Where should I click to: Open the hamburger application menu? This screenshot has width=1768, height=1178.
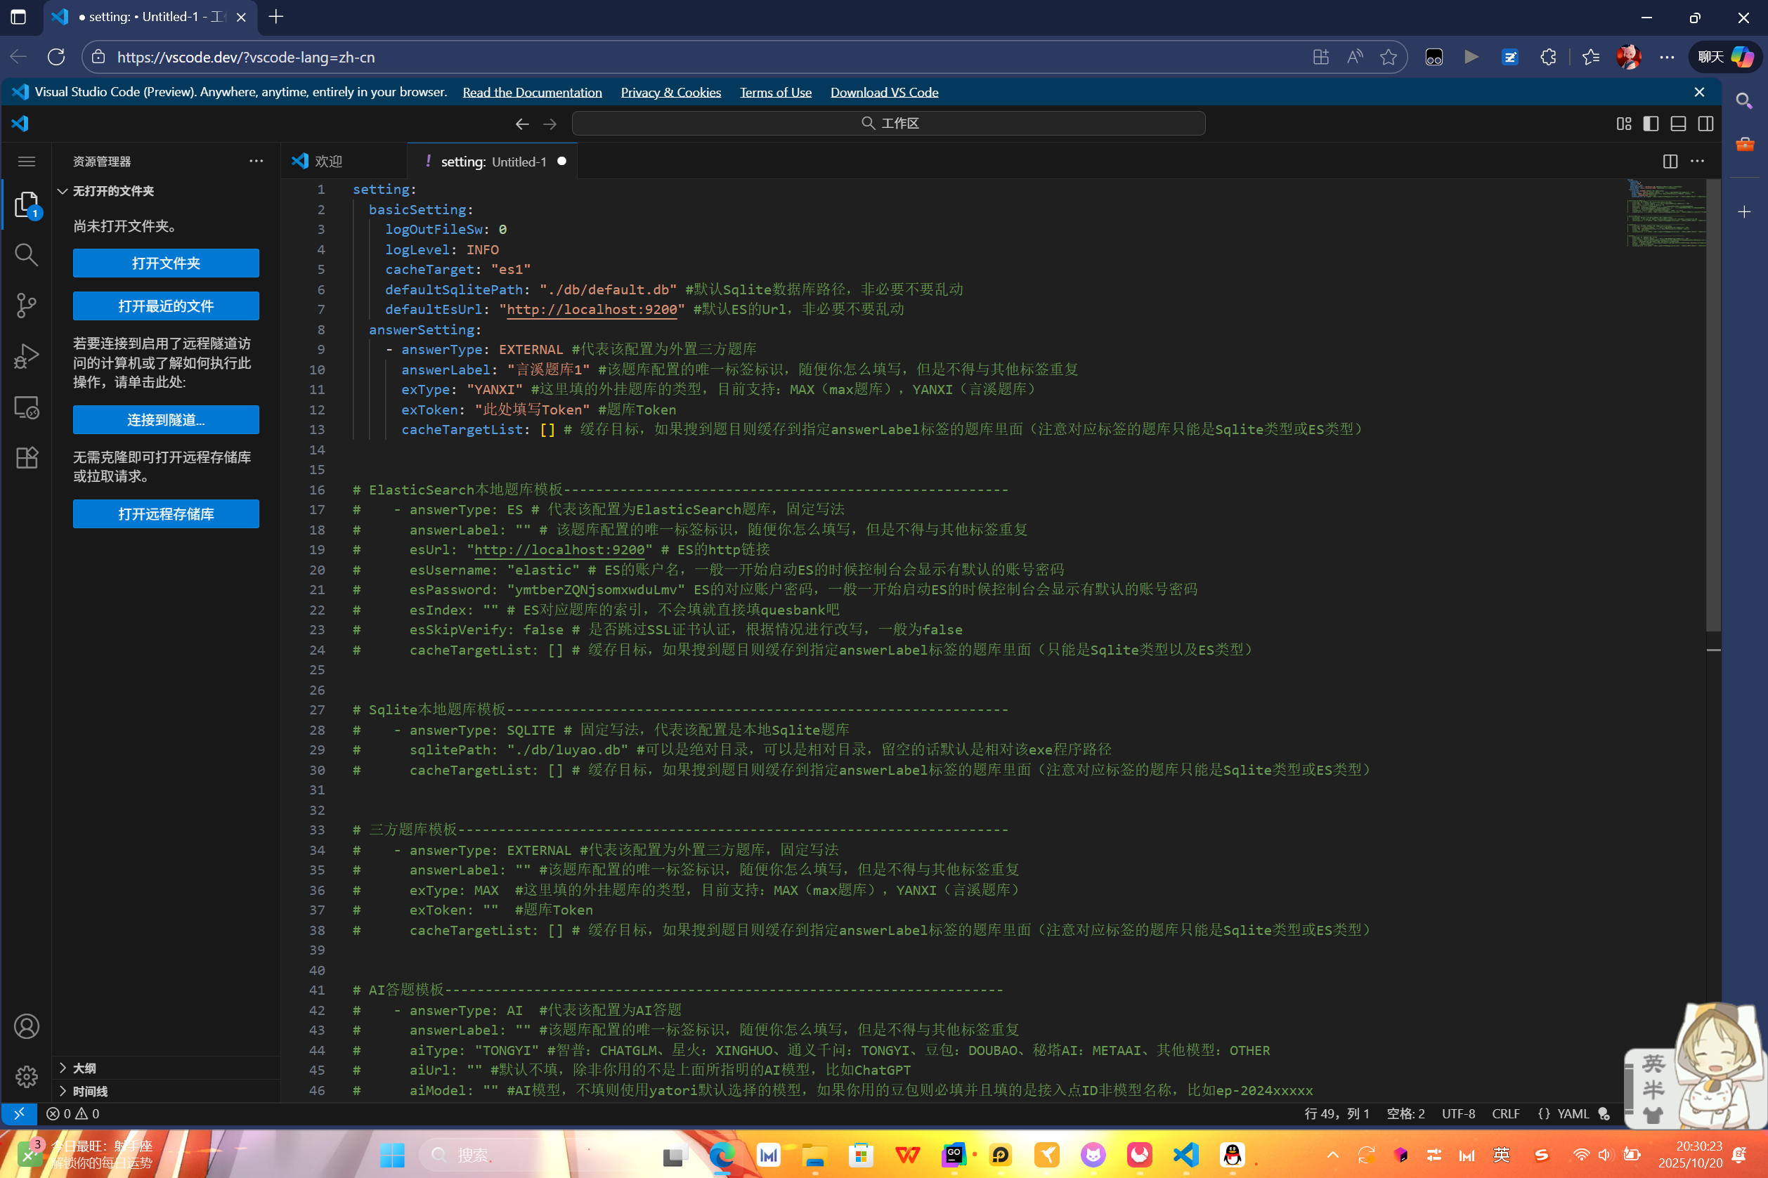pos(26,162)
